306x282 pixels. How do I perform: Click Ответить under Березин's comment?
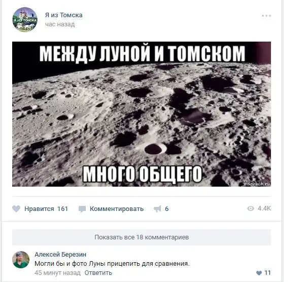(98, 273)
